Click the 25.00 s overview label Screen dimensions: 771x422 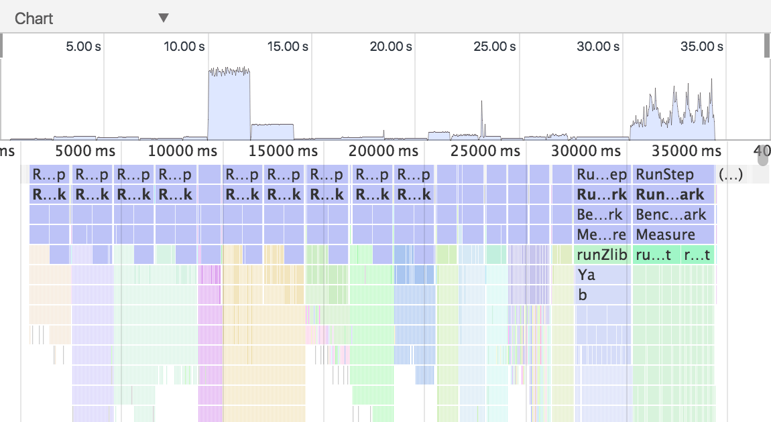[495, 47]
